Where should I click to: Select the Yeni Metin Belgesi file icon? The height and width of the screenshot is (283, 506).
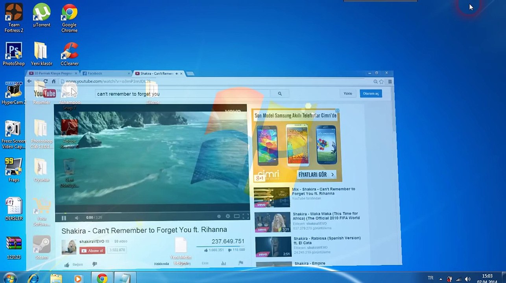[181, 252]
